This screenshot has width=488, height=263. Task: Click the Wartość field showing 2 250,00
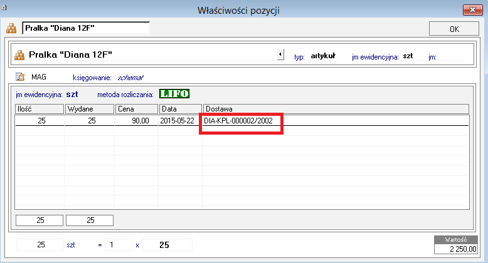pos(455,249)
